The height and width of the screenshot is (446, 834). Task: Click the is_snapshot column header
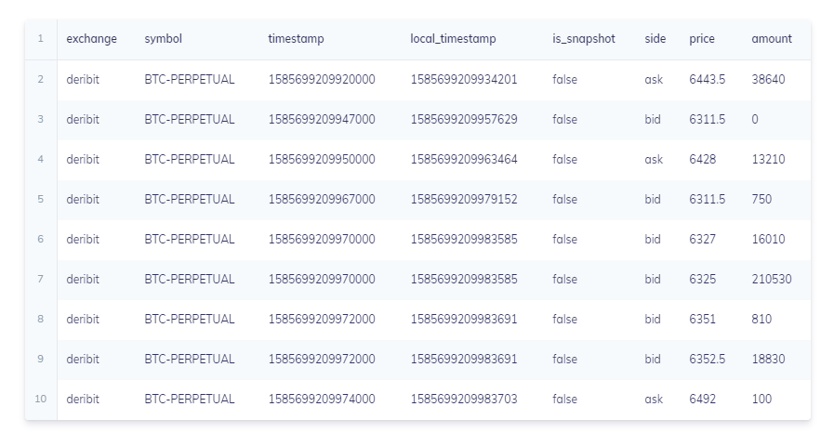584,39
